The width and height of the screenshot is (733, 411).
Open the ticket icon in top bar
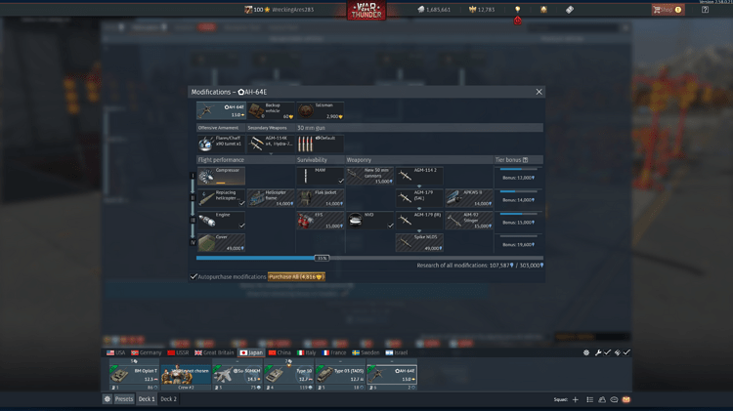(570, 10)
